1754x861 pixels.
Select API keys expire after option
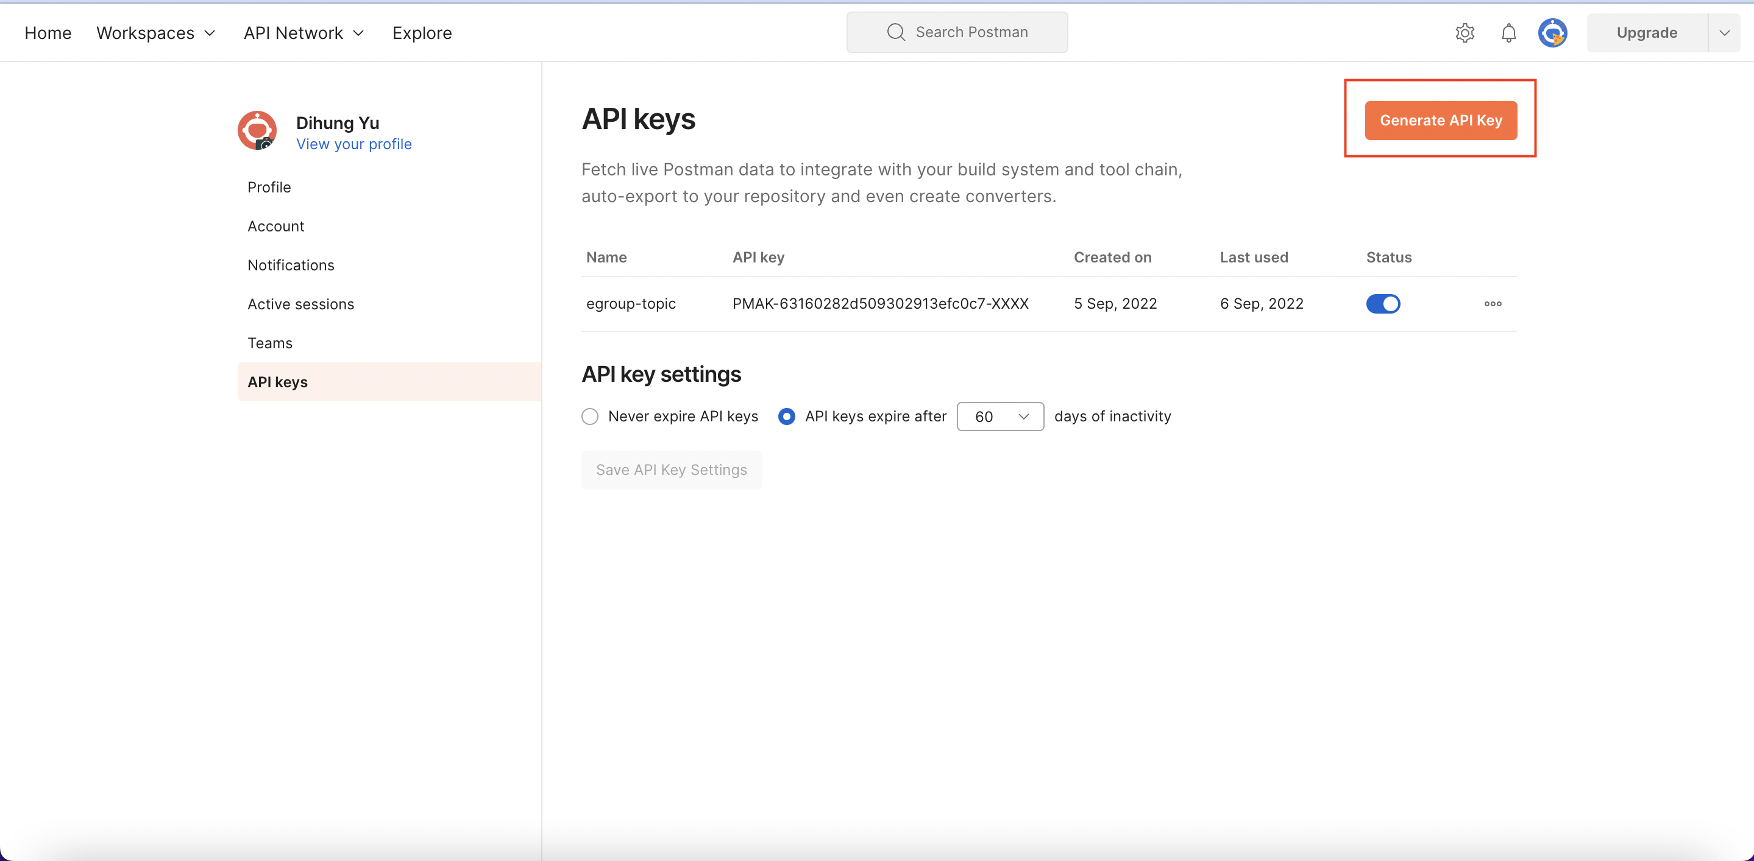pyautogui.click(x=786, y=416)
